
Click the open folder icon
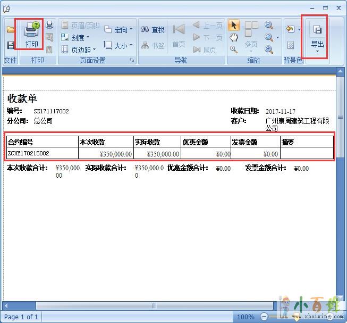click(x=11, y=30)
